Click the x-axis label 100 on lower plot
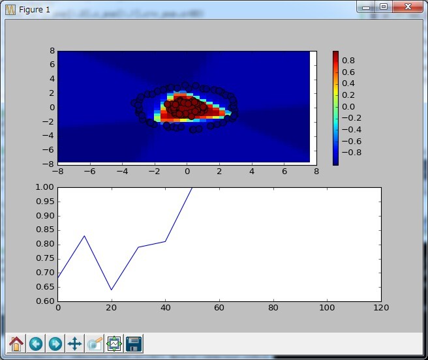The height and width of the screenshot is (360, 428). (327, 308)
